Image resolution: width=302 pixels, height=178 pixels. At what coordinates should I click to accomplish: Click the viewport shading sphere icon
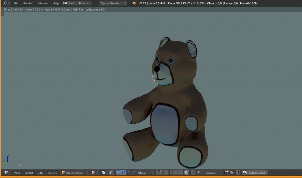tap(93, 173)
